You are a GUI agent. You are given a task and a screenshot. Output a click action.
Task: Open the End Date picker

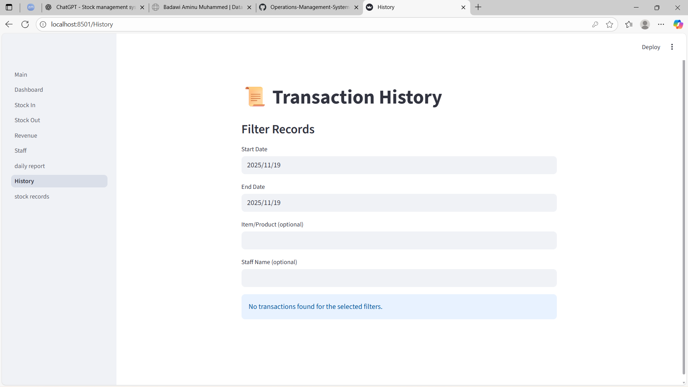[398, 203]
